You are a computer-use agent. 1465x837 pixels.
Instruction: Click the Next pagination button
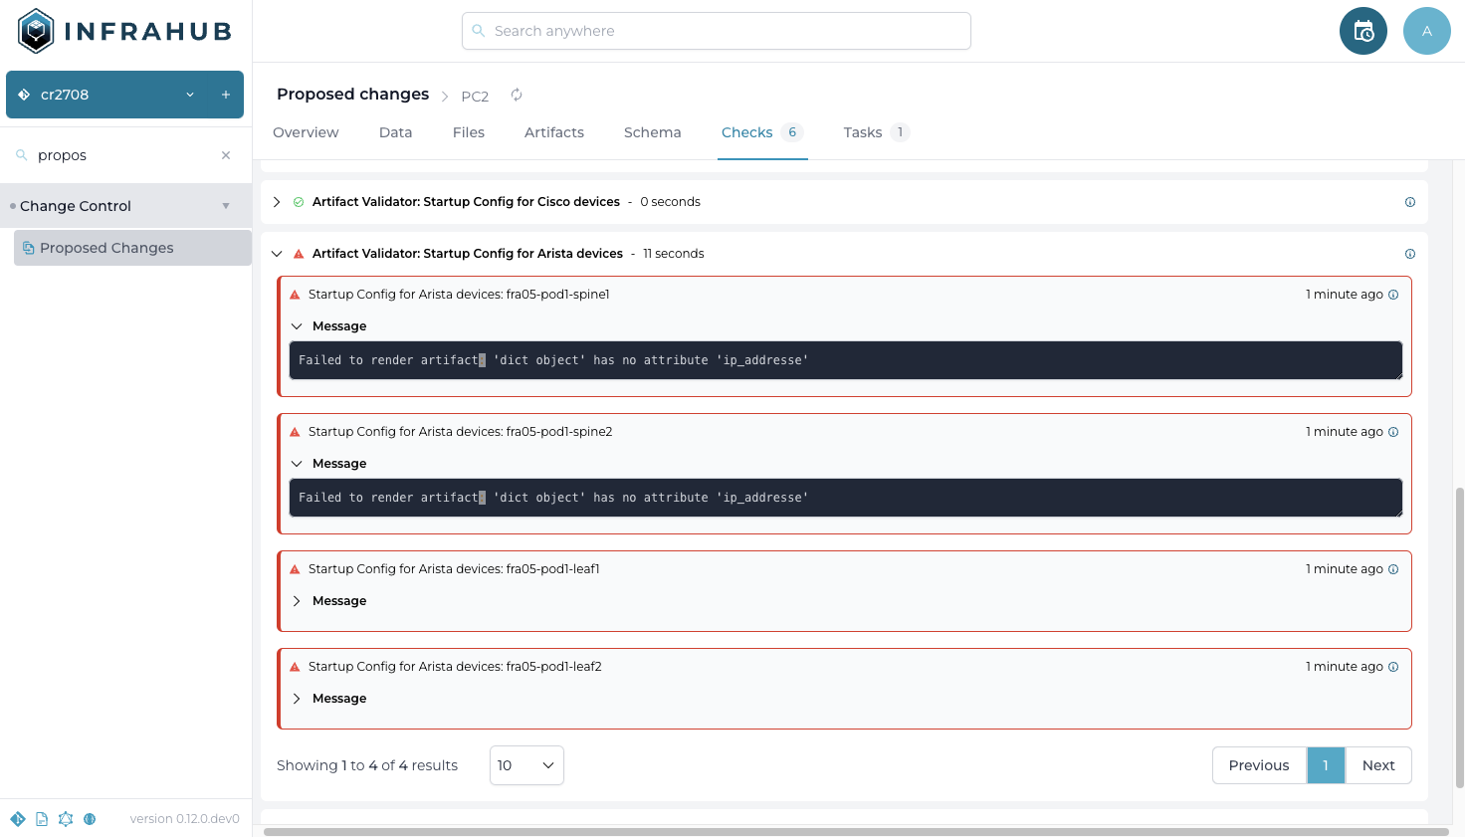(1377, 765)
